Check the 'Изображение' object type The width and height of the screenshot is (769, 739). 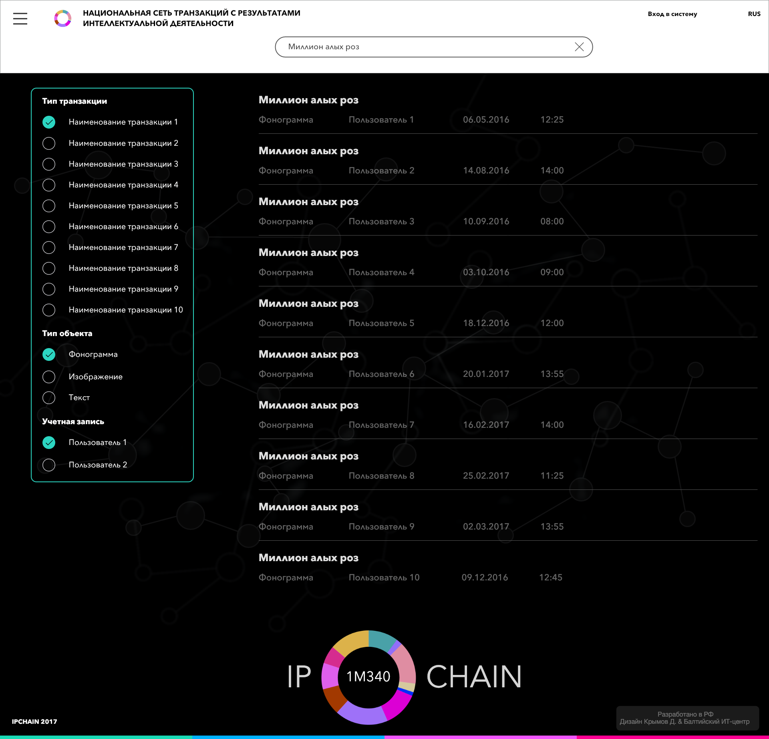click(49, 377)
